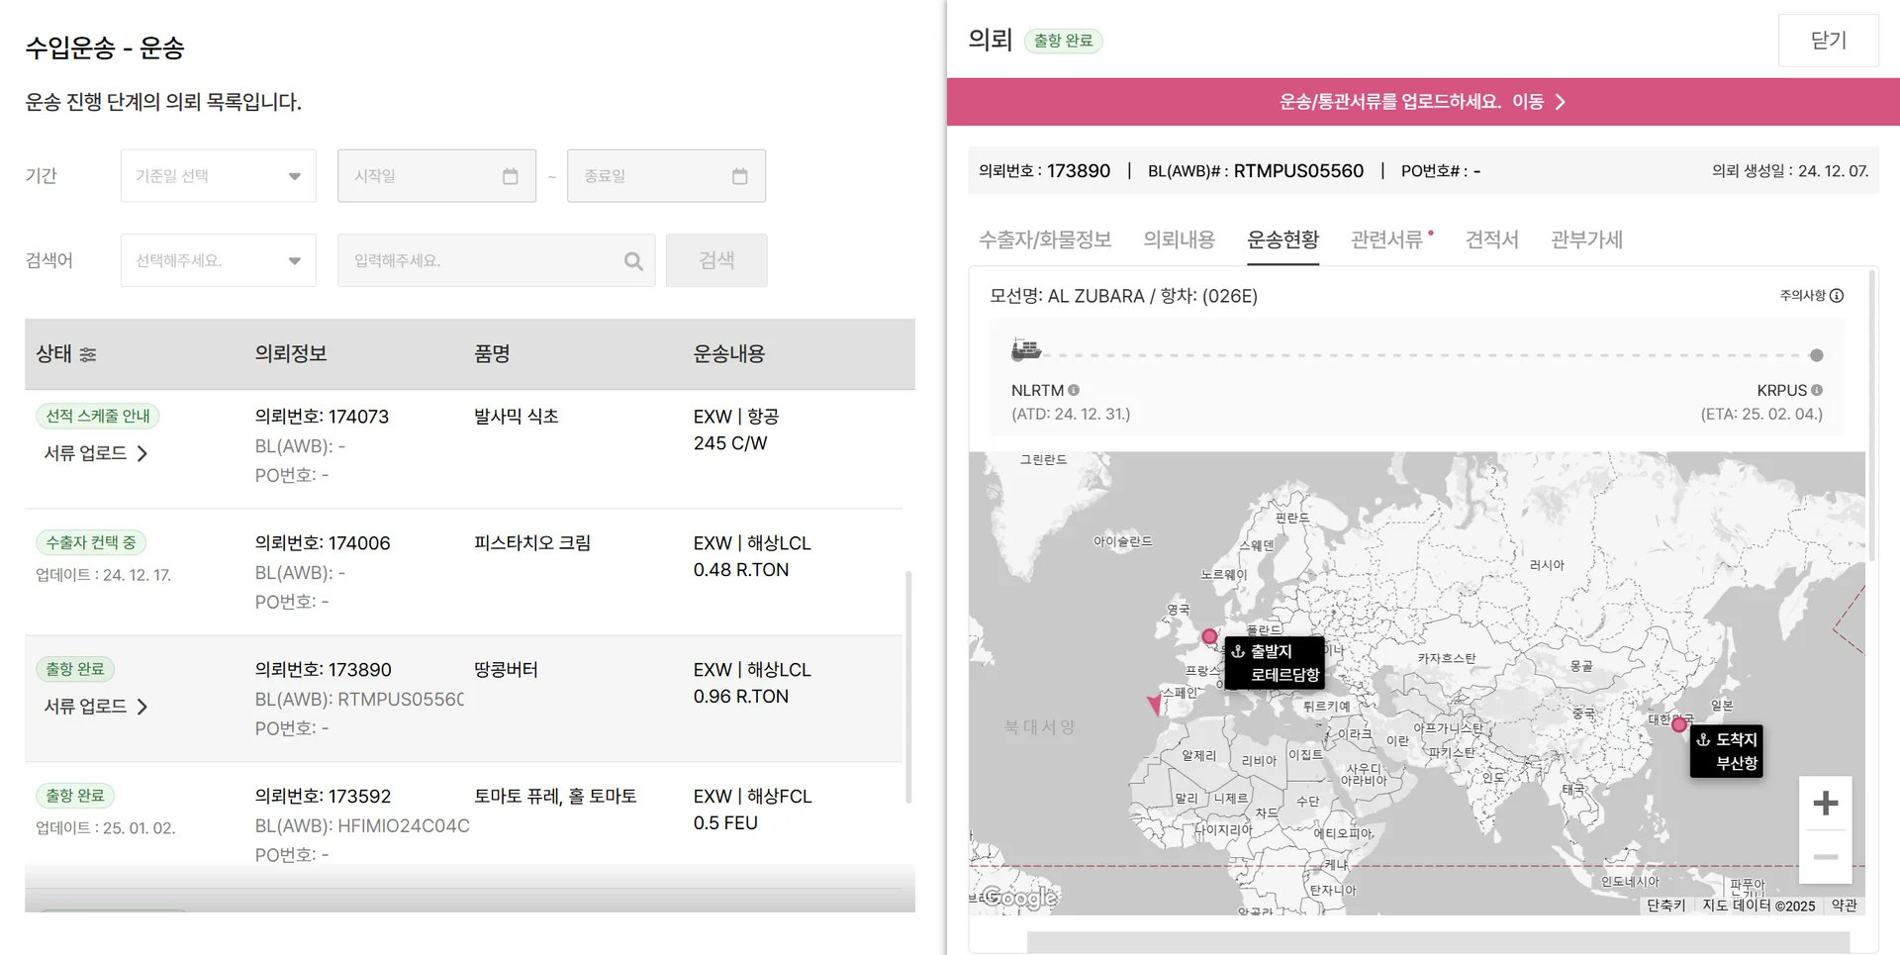
Task: Open 서류 업로드 for request 174073
Action: pos(96,453)
